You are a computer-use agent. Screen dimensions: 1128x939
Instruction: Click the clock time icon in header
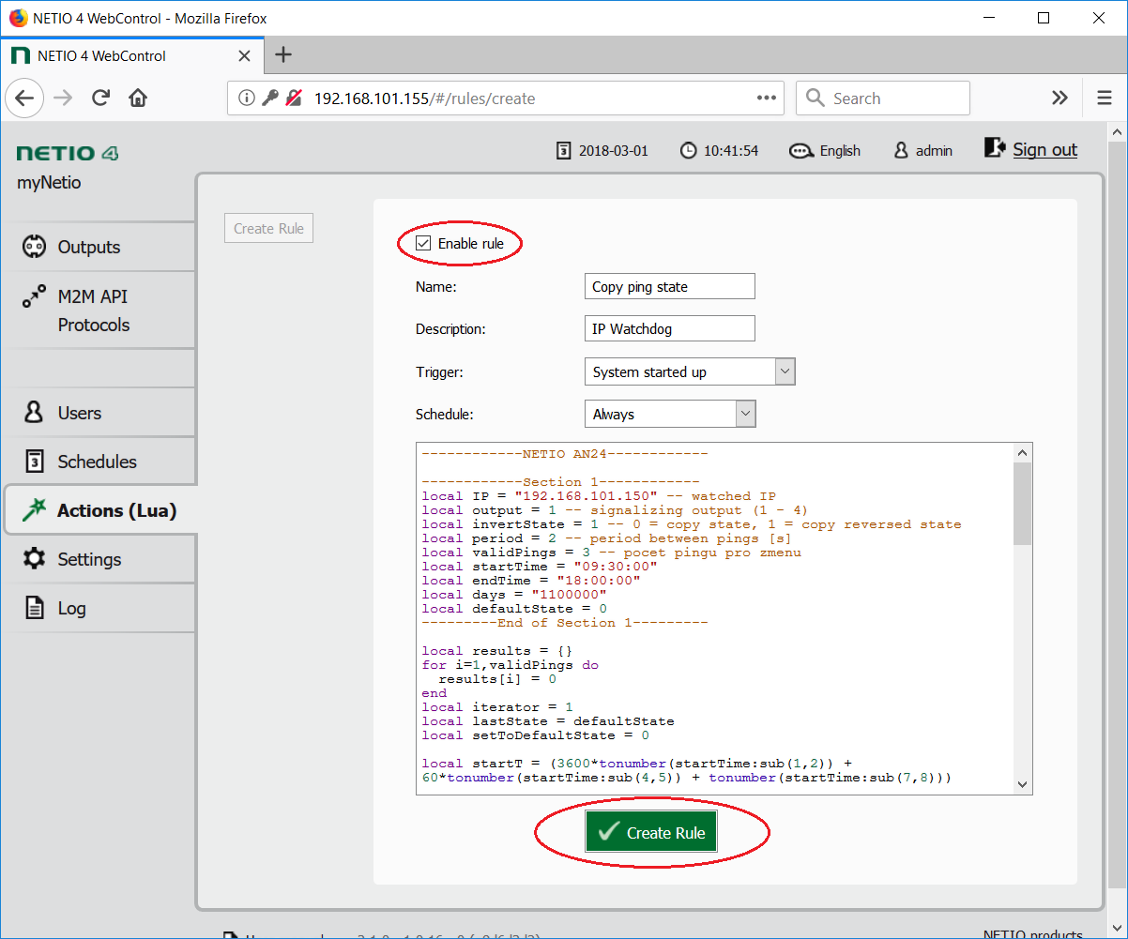[689, 150]
